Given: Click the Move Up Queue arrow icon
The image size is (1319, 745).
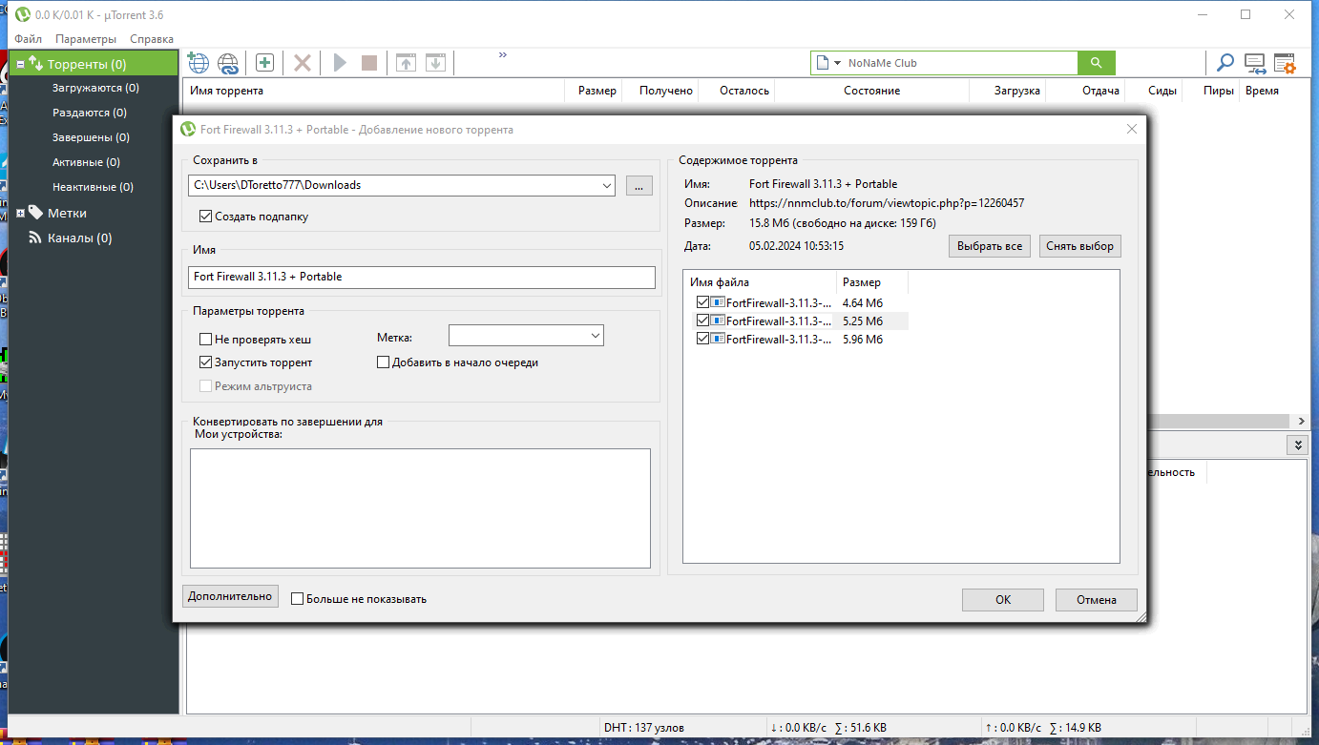Looking at the screenshot, I should [x=407, y=63].
